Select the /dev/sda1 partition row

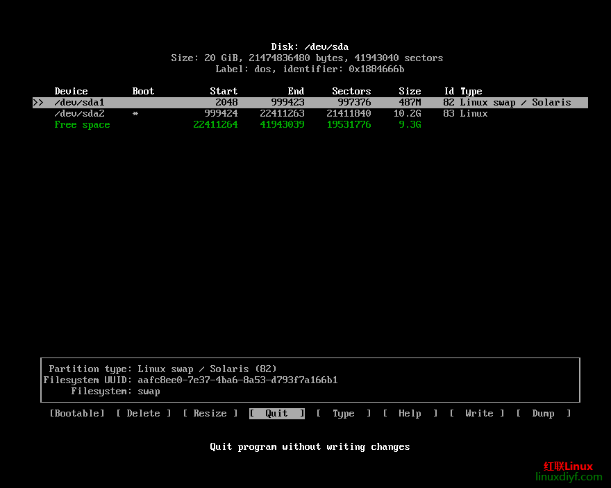pos(79,102)
